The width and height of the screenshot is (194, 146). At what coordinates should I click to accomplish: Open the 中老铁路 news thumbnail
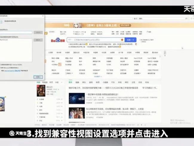(x=77, y=98)
